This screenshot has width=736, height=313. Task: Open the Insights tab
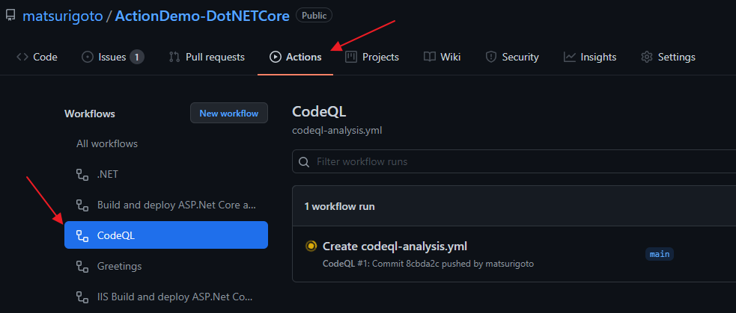(590, 58)
